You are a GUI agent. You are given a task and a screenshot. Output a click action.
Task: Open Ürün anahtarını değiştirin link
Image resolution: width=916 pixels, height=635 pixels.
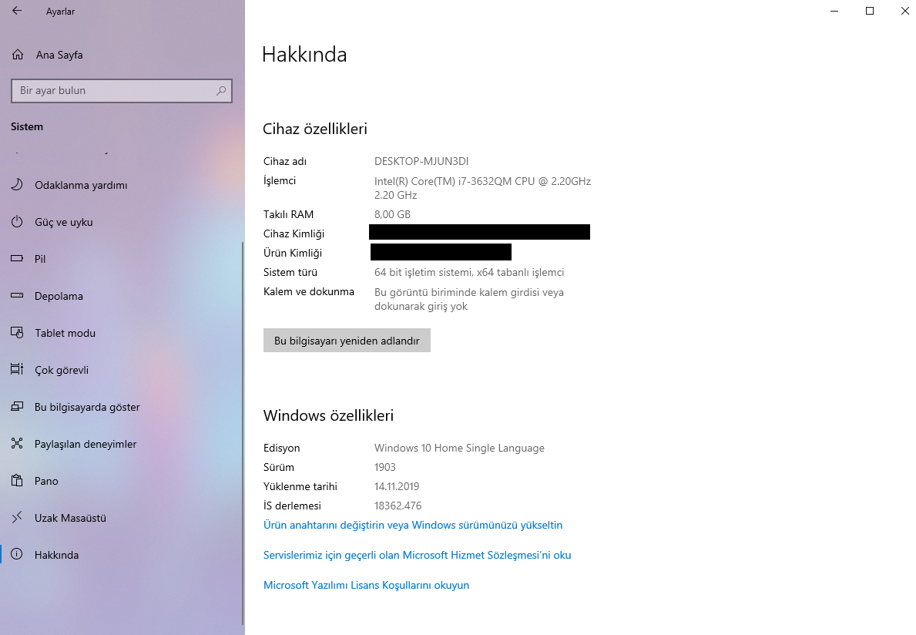[413, 525]
